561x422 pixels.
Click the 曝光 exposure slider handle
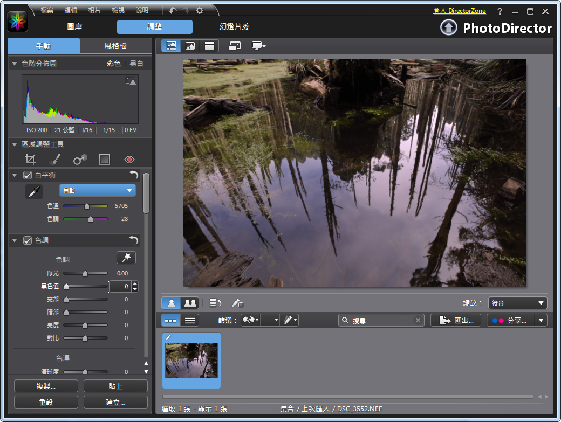85,274
